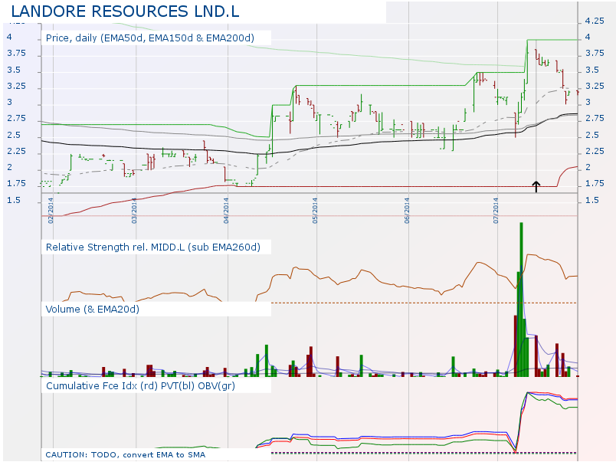The height and width of the screenshot is (462, 616).
Task: Click the CAUTION: TODO convert EMA note
Action: point(126,454)
